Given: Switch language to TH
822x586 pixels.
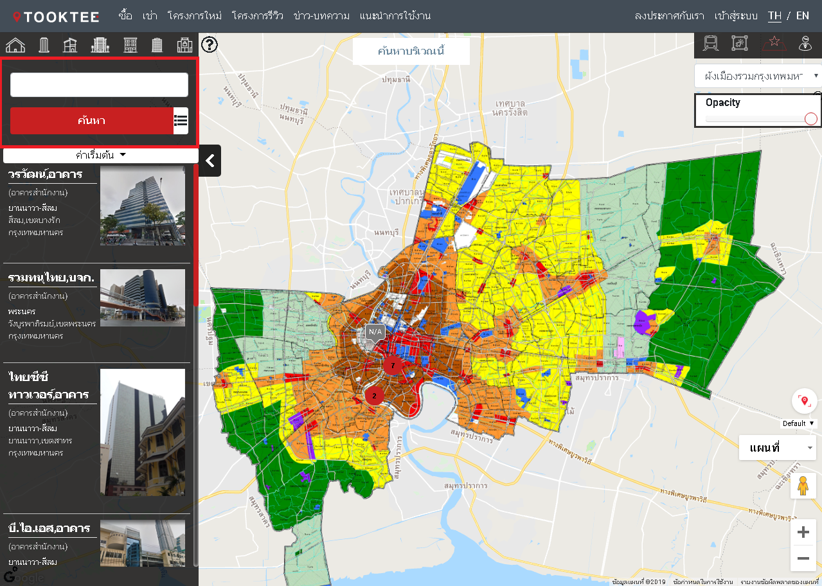Looking at the screenshot, I should [774, 15].
